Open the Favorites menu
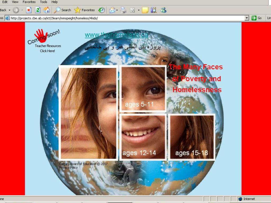This screenshot has width=271, height=203. click(29, 2)
